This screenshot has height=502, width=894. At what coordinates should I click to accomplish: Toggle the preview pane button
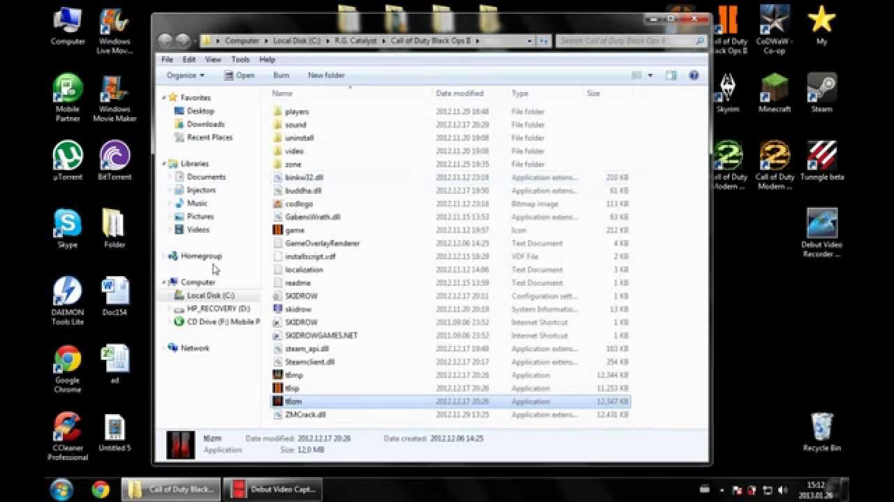pyautogui.click(x=671, y=75)
